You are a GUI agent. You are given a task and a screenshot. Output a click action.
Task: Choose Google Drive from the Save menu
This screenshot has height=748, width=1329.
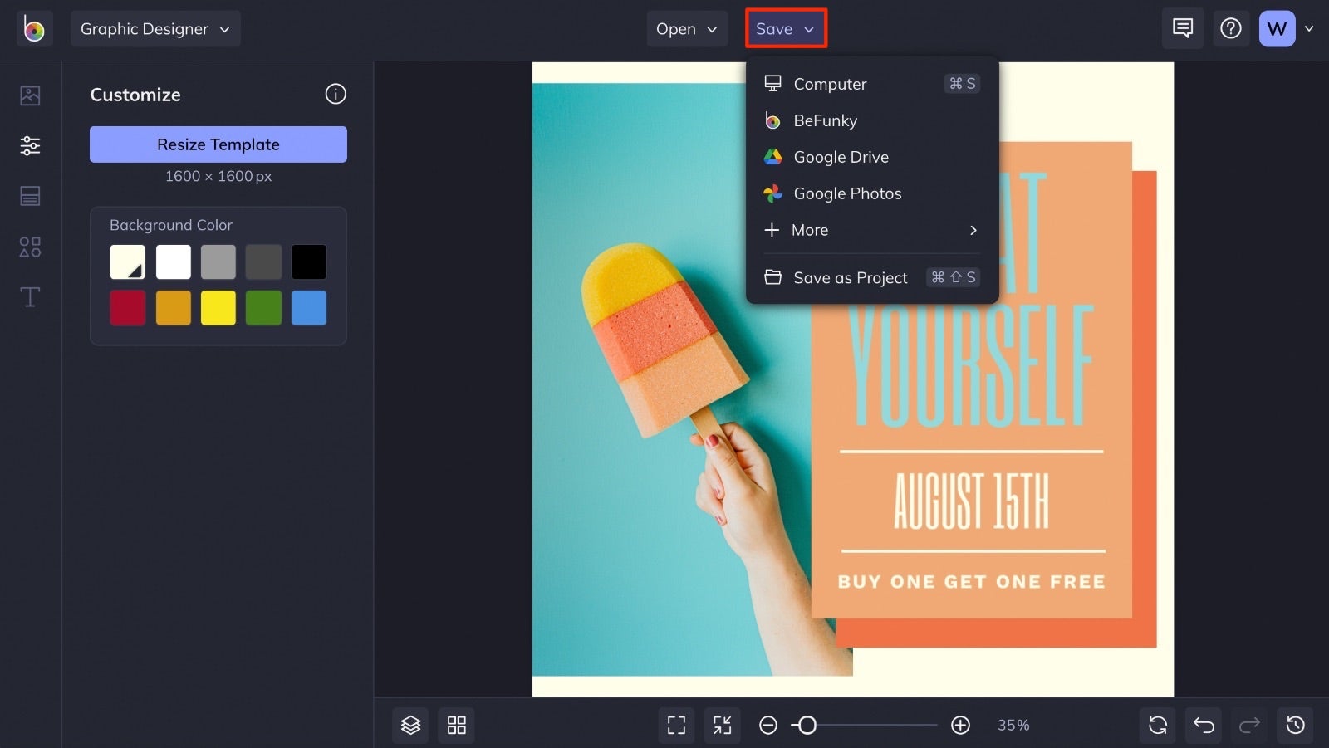[841, 157]
